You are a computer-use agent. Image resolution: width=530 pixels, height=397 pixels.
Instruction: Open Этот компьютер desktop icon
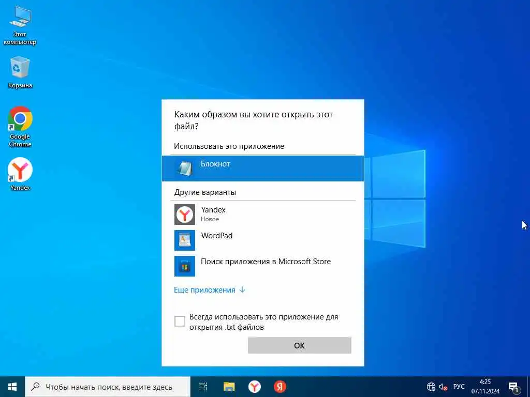point(20,25)
